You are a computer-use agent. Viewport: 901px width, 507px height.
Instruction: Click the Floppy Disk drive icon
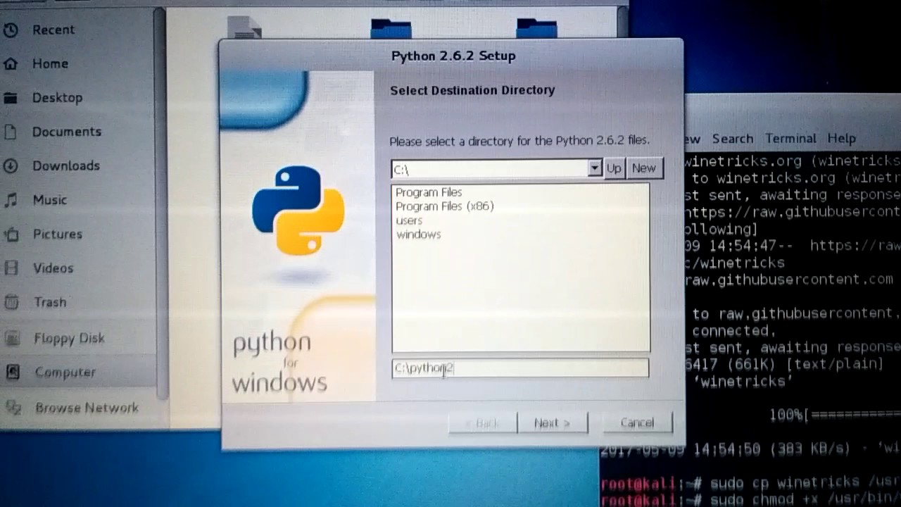pos(11,339)
